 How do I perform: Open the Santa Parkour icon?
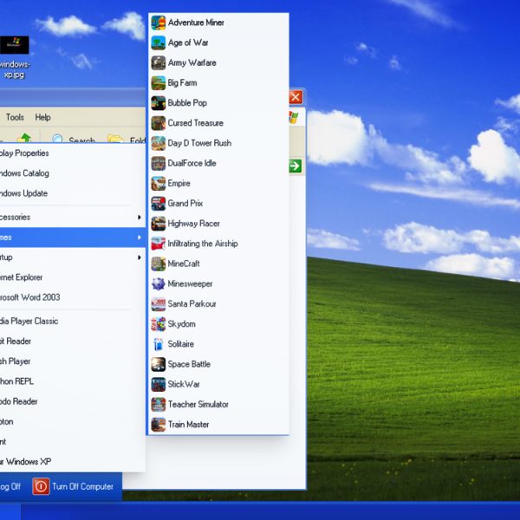159,304
